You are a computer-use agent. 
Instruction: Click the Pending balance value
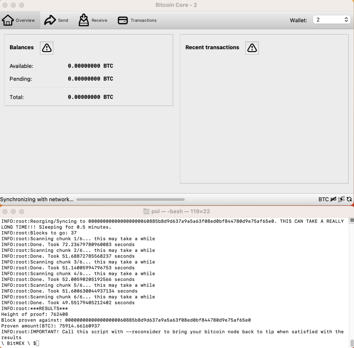(90, 79)
